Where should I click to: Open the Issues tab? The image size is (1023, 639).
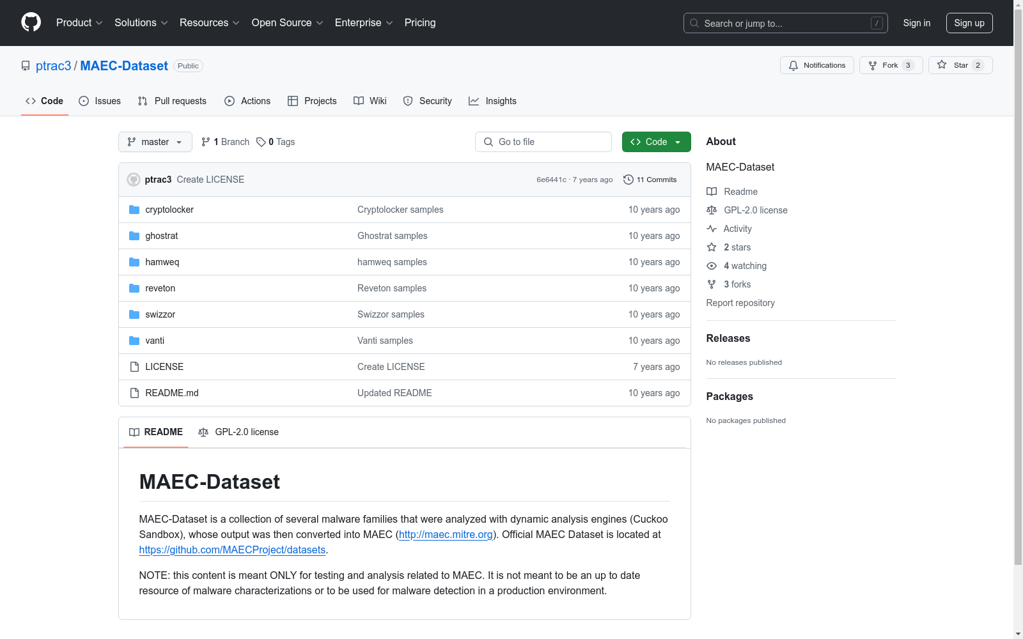pyautogui.click(x=100, y=101)
